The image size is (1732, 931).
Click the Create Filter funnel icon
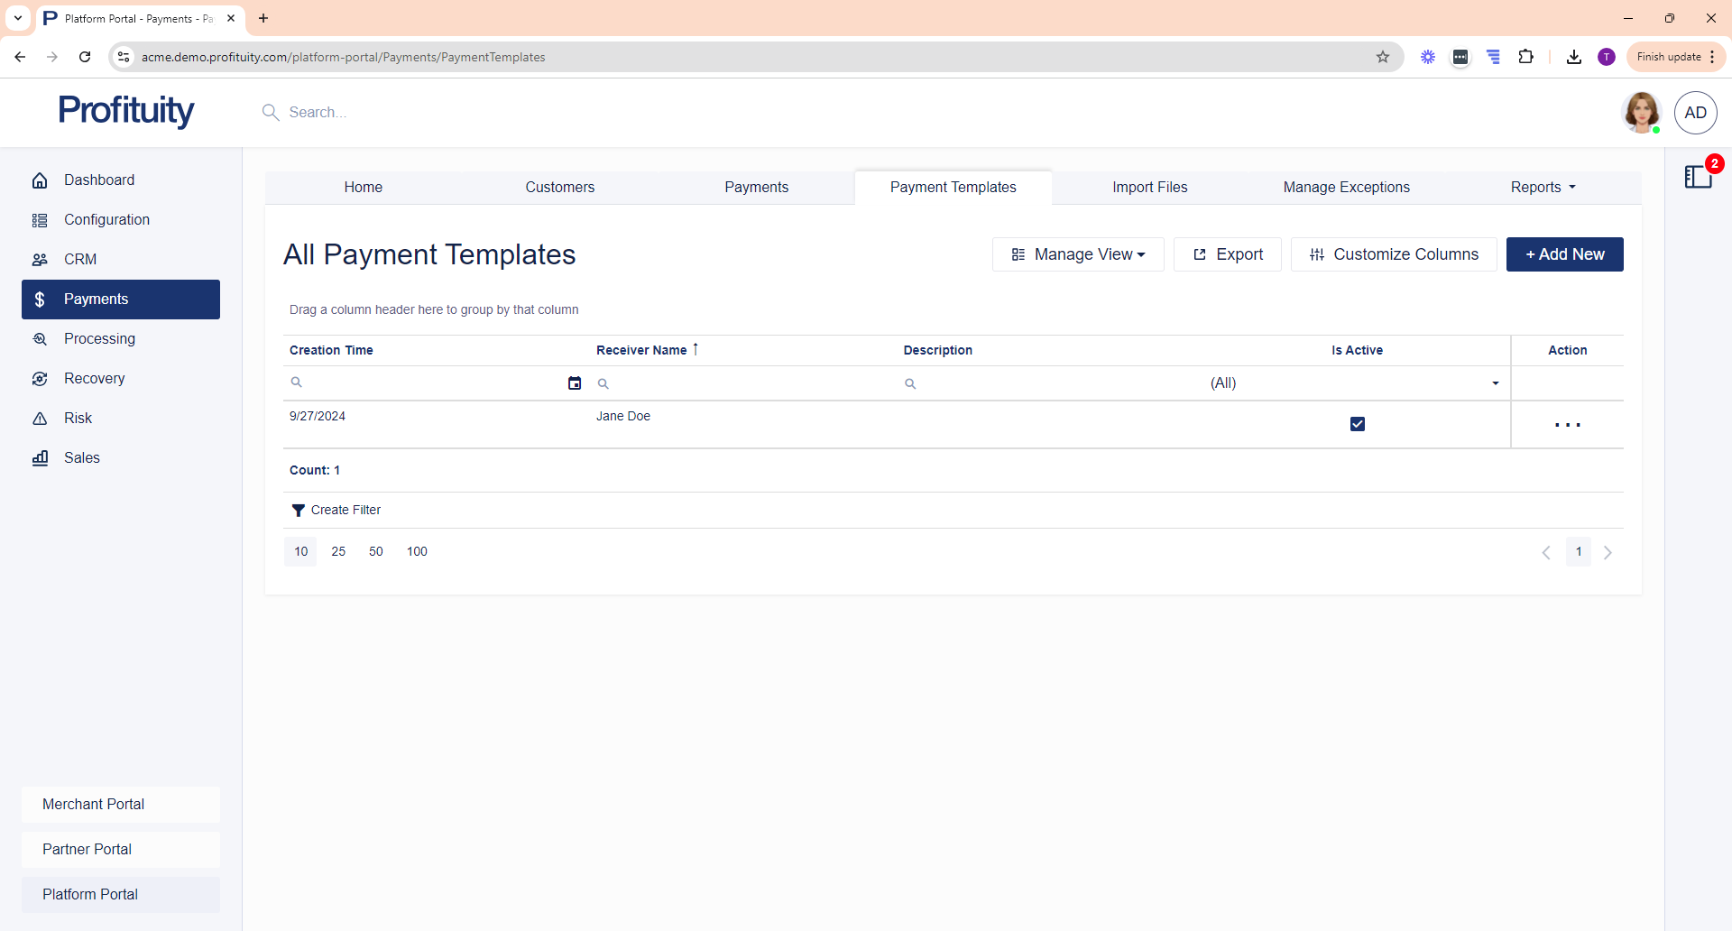click(x=298, y=511)
